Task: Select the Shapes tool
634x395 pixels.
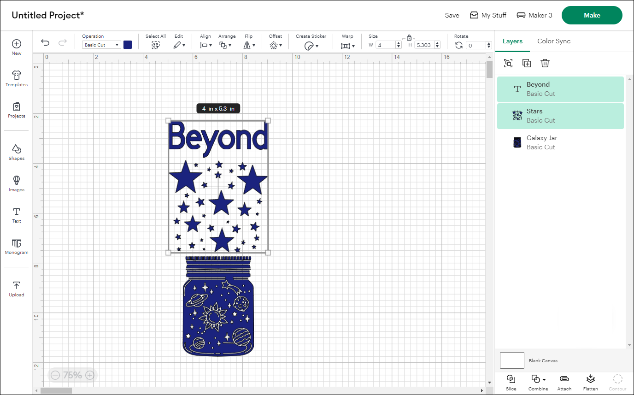Action: 16,151
